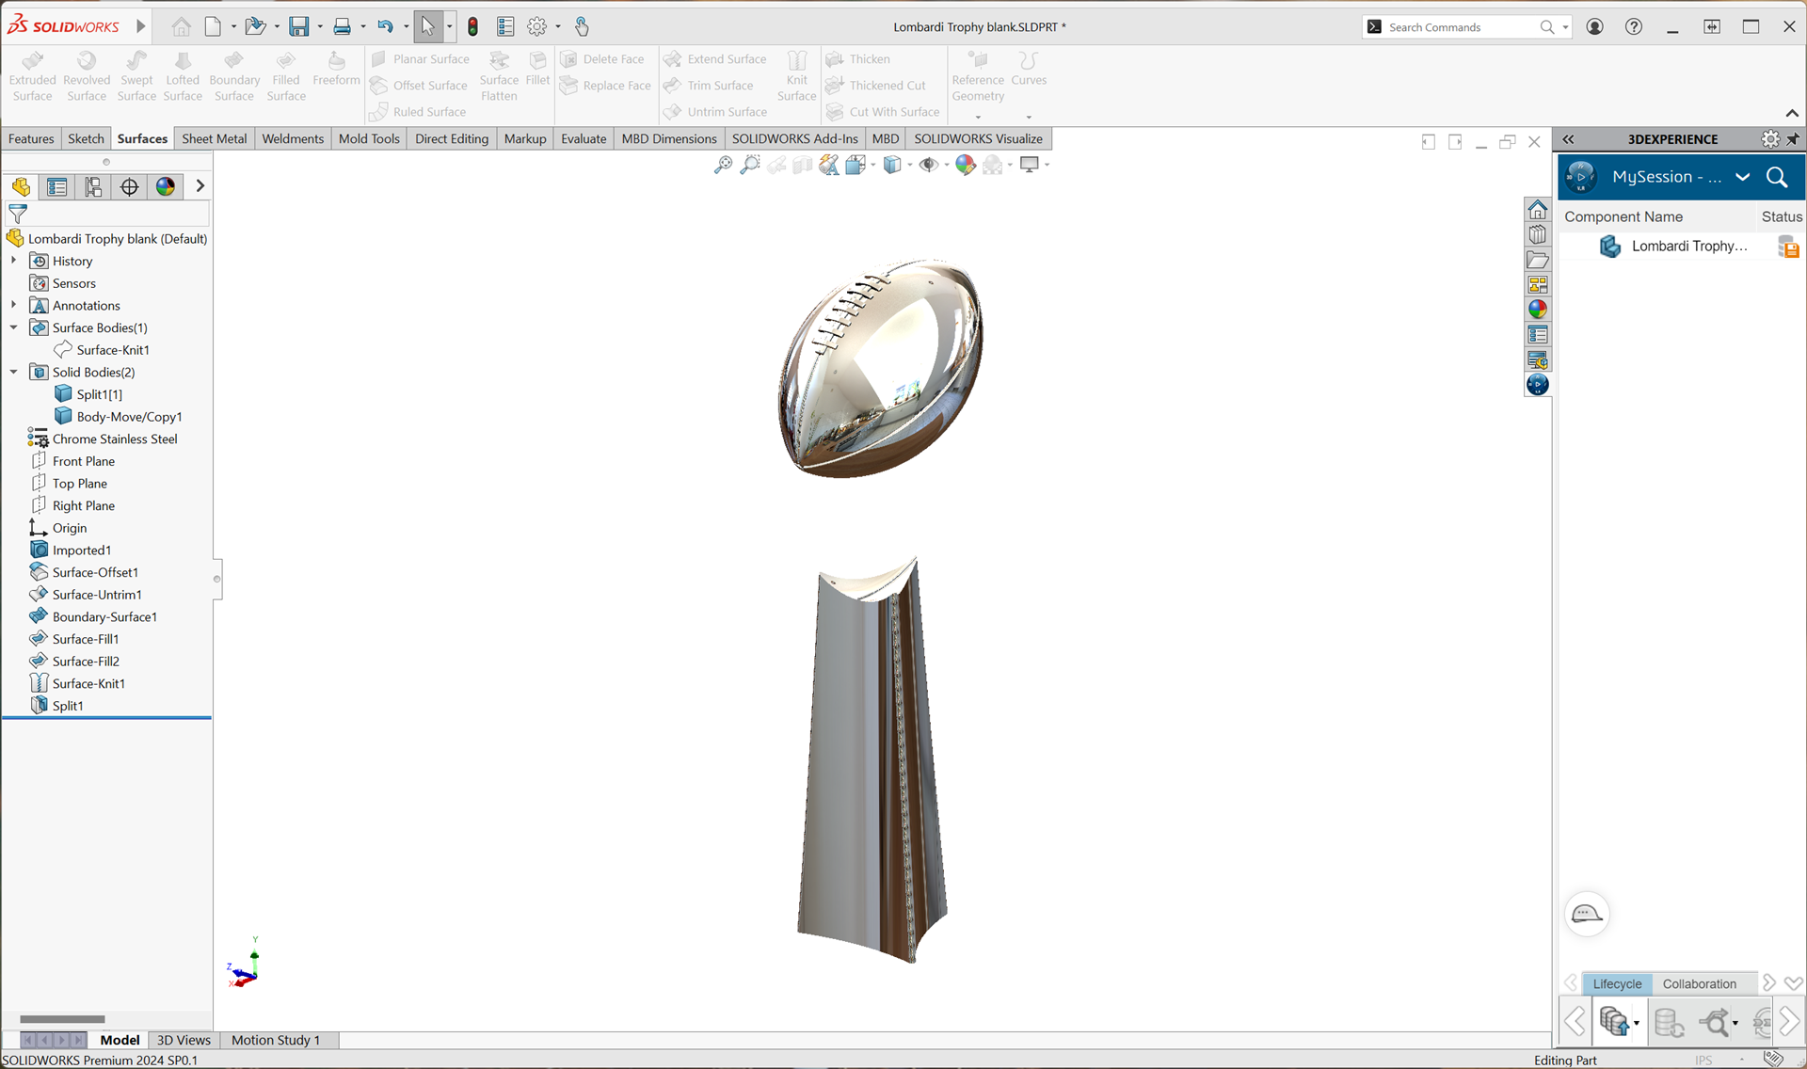Viewport: 1807px width, 1069px height.
Task: Collapse the Solid Bodies(2) folder
Action: [13, 372]
